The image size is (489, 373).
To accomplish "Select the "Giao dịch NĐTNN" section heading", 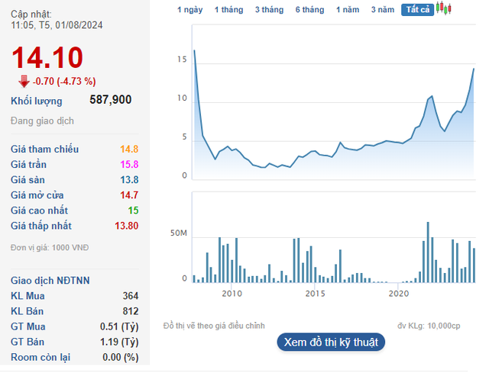I will click(50, 281).
